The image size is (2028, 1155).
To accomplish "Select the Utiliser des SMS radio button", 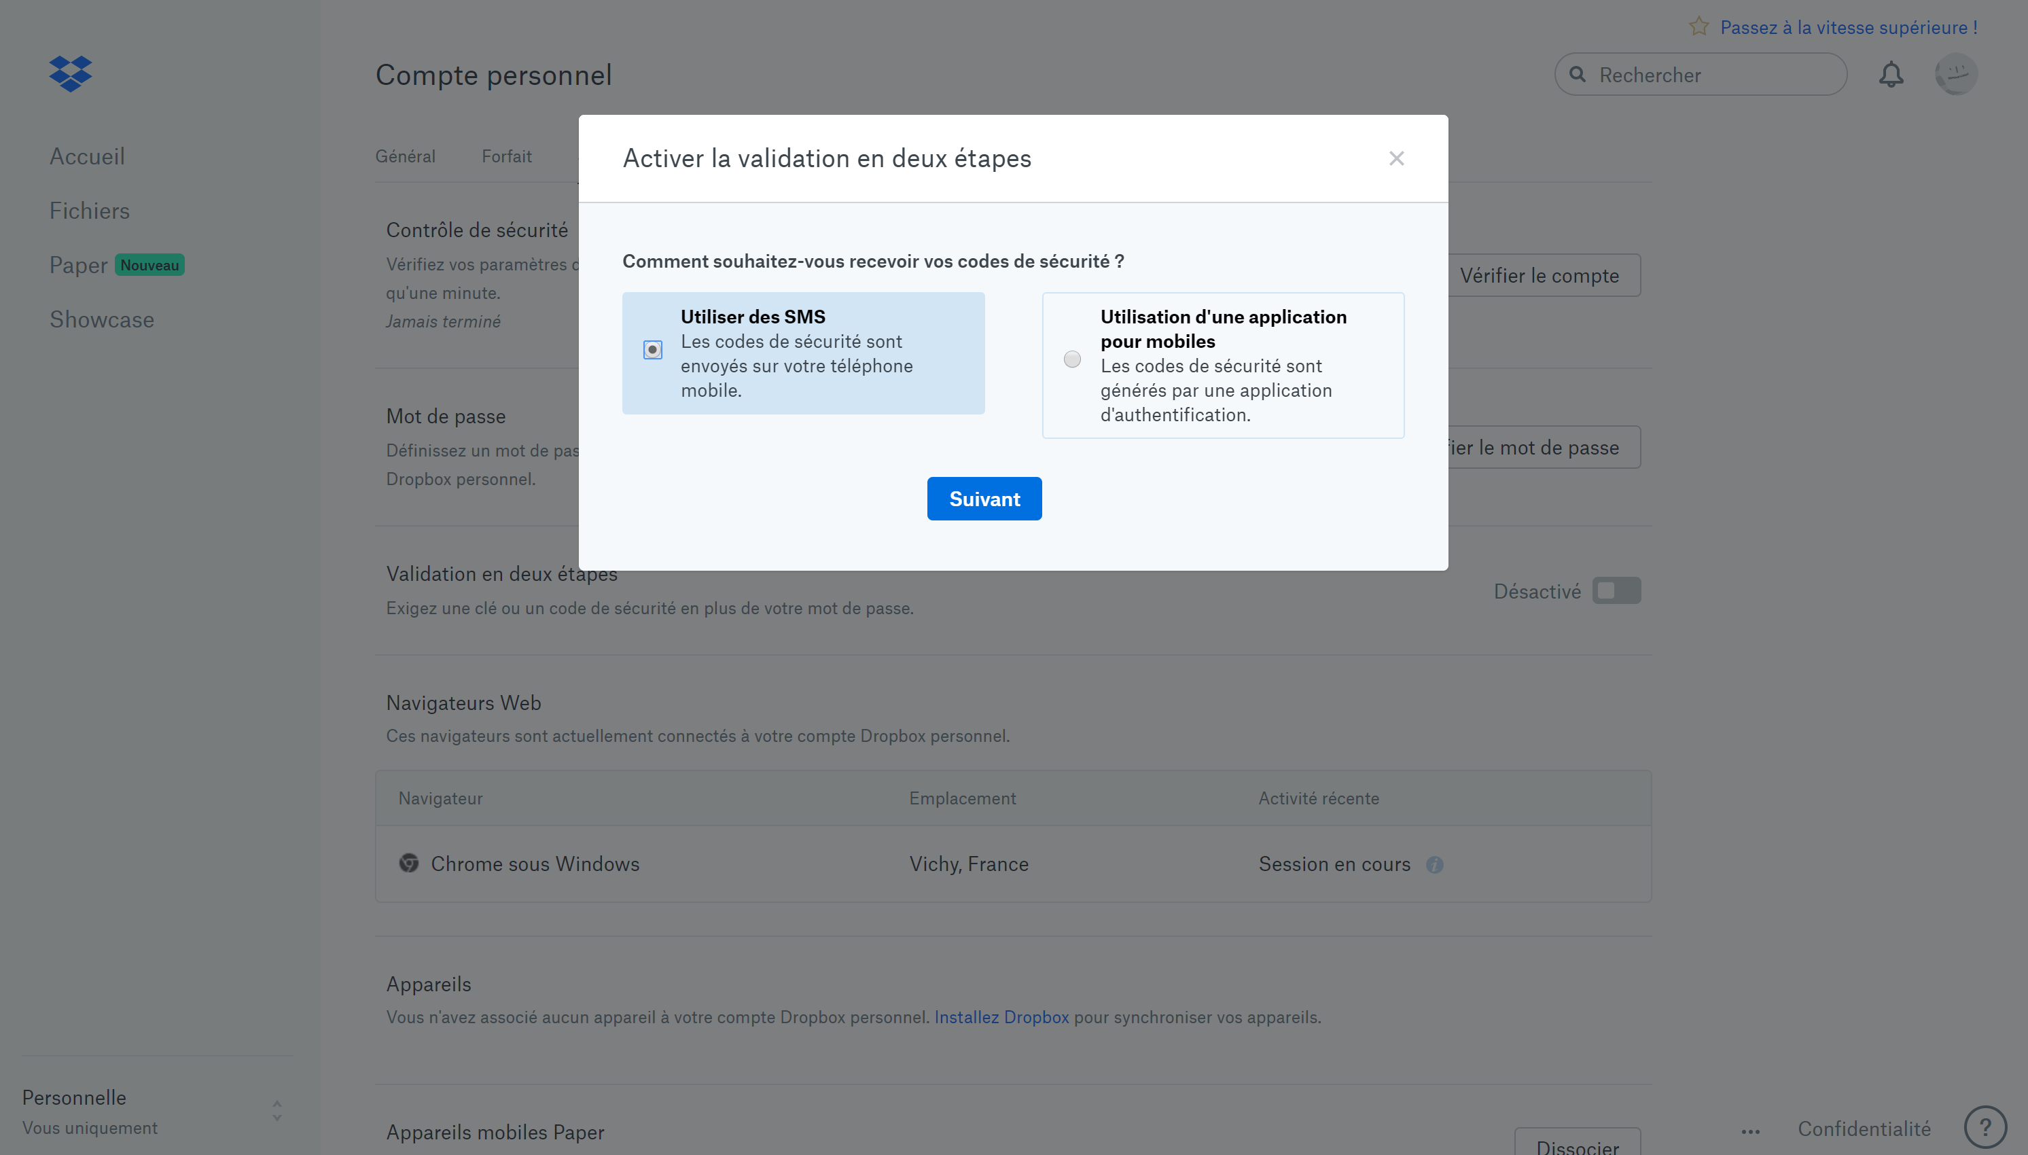I will pos(652,349).
